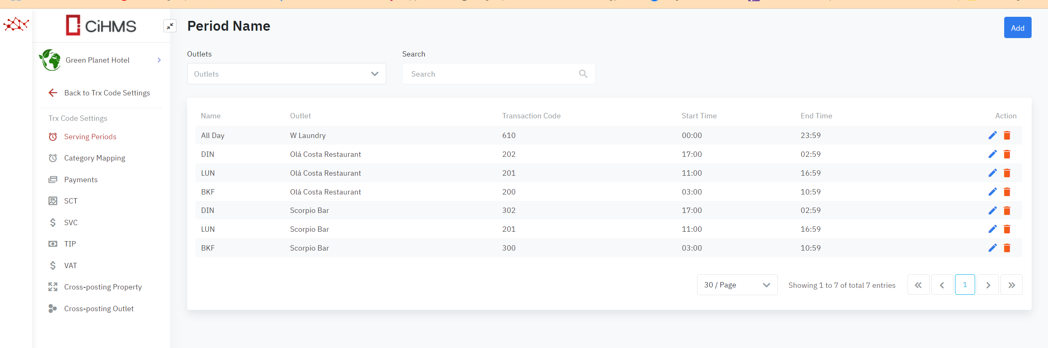The width and height of the screenshot is (1048, 348).
Task: Delete the Olá Costa Restaurant LUN period
Action: (1007, 173)
